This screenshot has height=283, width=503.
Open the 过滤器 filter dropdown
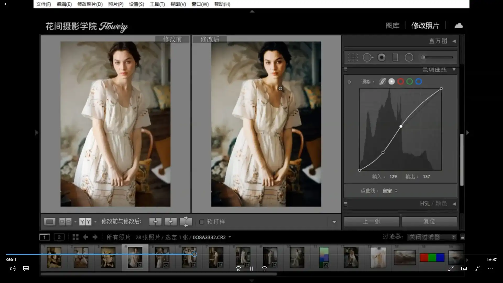coord(431,237)
